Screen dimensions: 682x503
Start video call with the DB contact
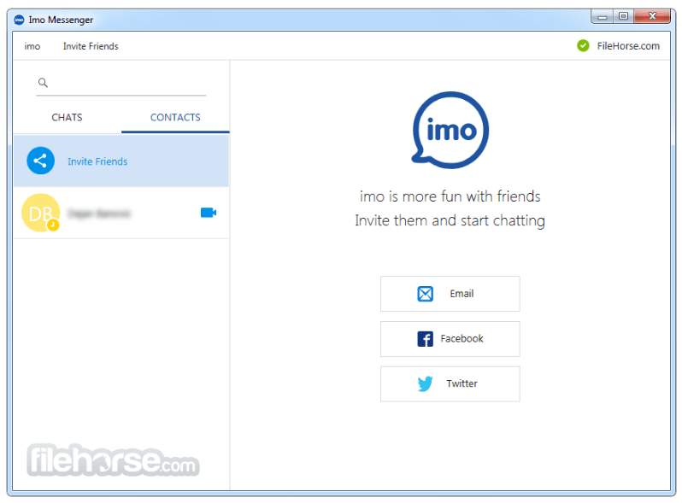point(209,213)
